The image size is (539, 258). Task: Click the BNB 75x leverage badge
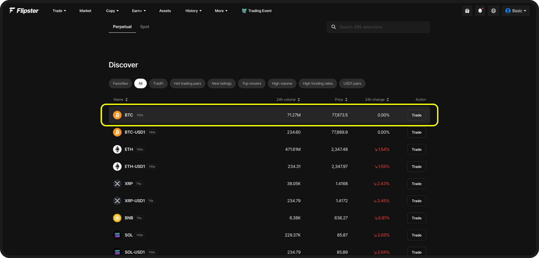tap(139, 218)
